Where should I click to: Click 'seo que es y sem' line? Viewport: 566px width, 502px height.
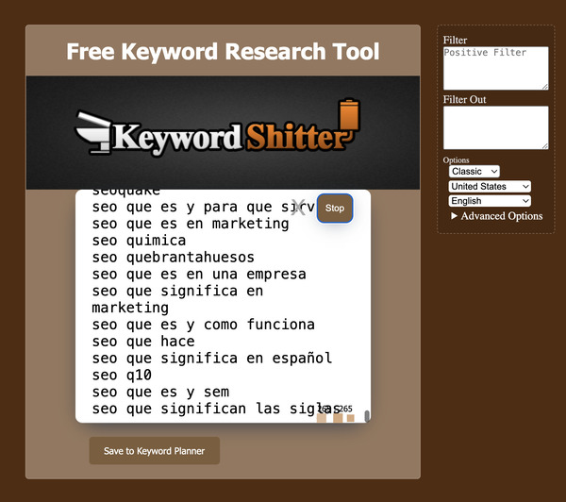click(x=160, y=392)
